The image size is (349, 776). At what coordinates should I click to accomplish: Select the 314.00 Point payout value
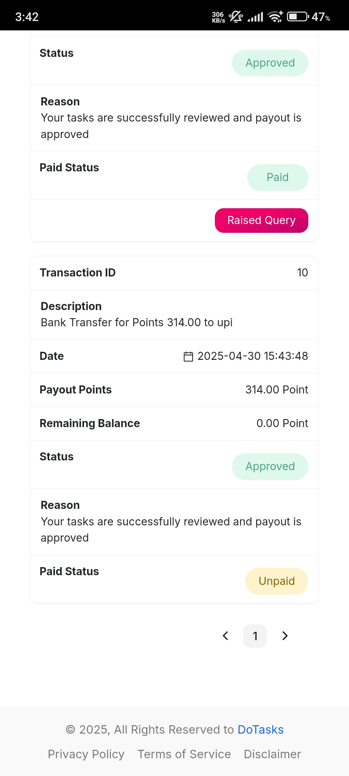tap(277, 390)
